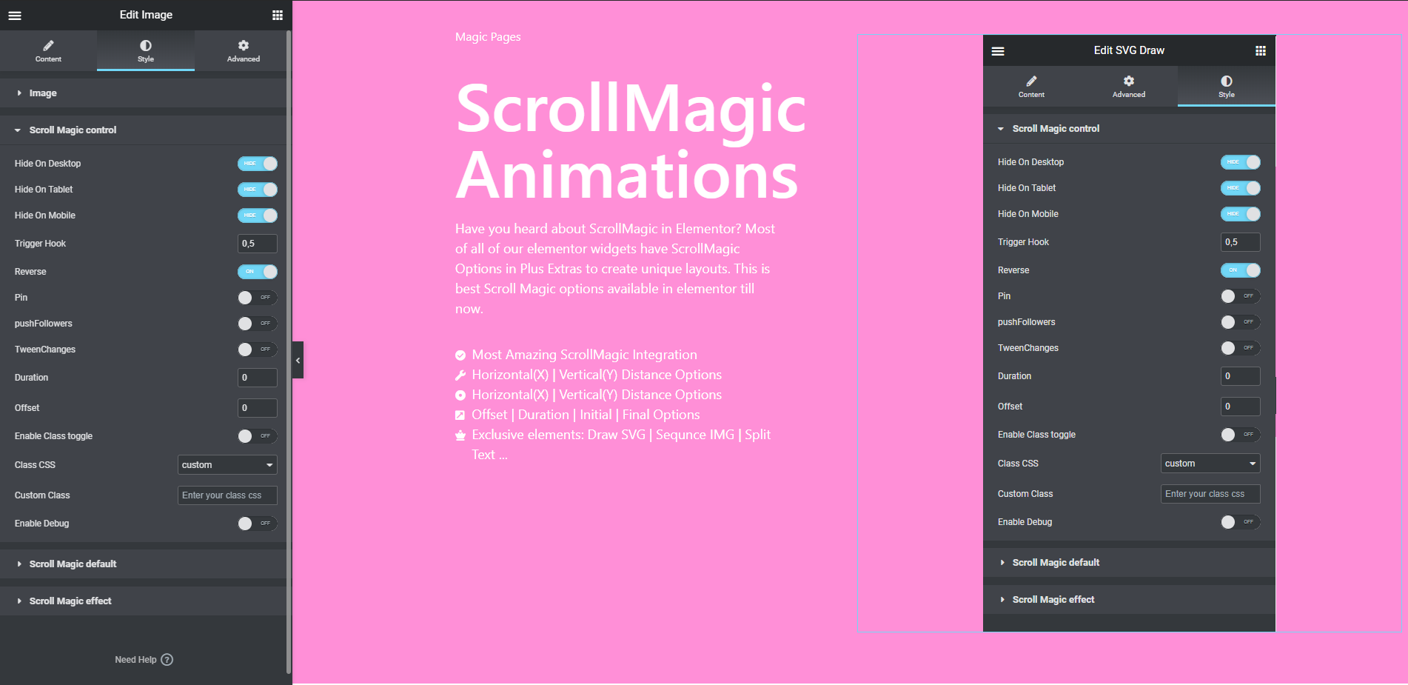The width and height of the screenshot is (1408, 685).
Task: Click the Trigger Hook field in Edit SVG Draw panel
Action: [x=1241, y=242]
